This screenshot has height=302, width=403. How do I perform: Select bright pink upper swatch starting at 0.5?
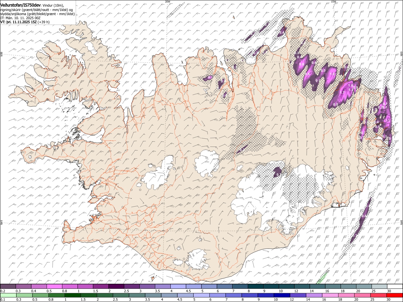click(54, 286)
